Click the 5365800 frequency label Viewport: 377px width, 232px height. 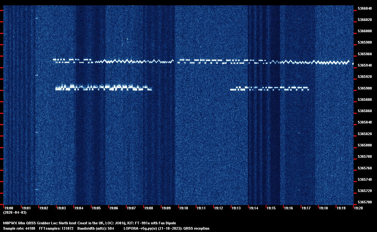click(365, 145)
